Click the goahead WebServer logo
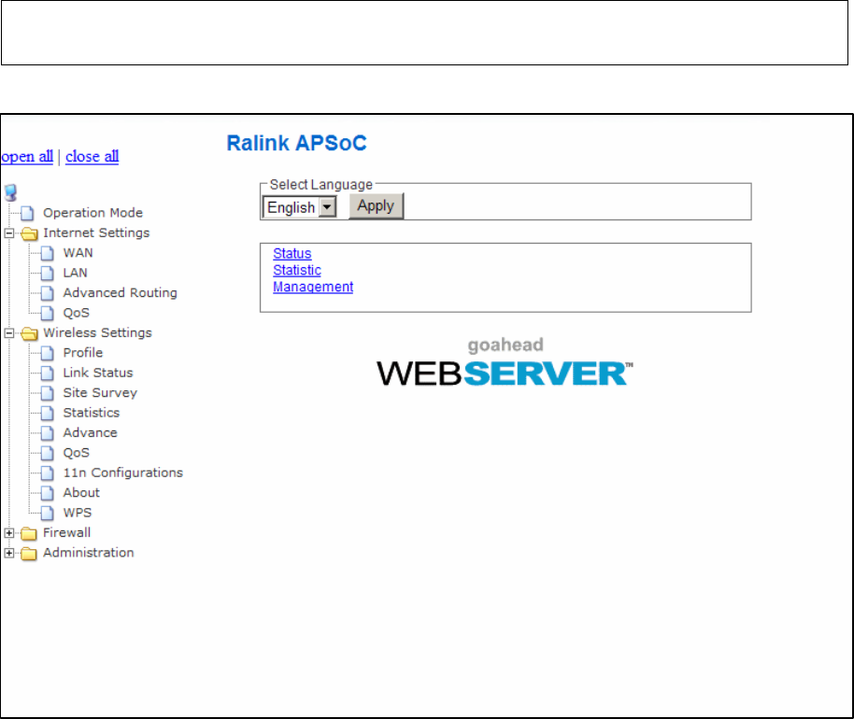Image resolution: width=854 pixels, height=719 pixels. (505, 362)
